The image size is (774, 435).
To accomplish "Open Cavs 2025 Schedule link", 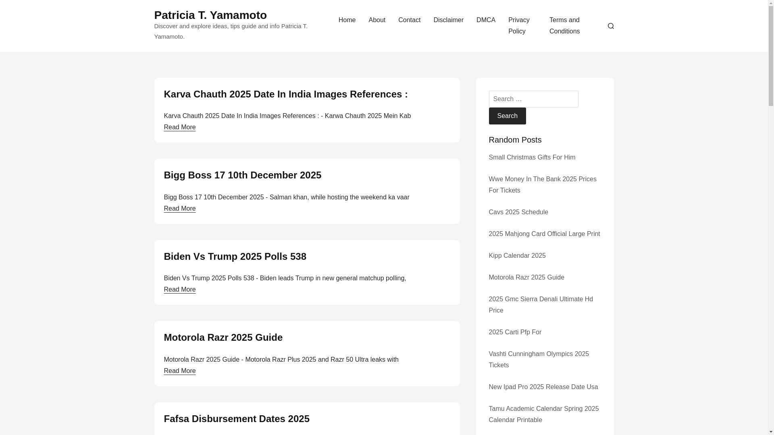I will point(518,212).
